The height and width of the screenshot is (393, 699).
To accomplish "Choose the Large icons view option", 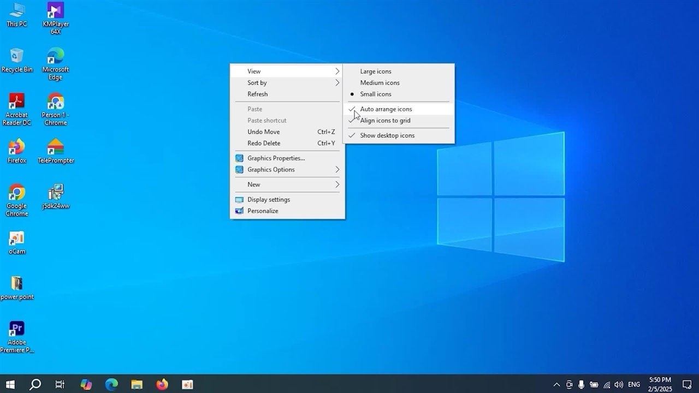I will coord(376,72).
